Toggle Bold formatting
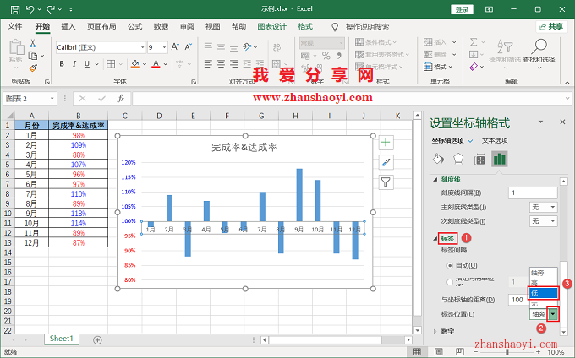Viewport: 575px width, 358px height. [x=62, y=64]
